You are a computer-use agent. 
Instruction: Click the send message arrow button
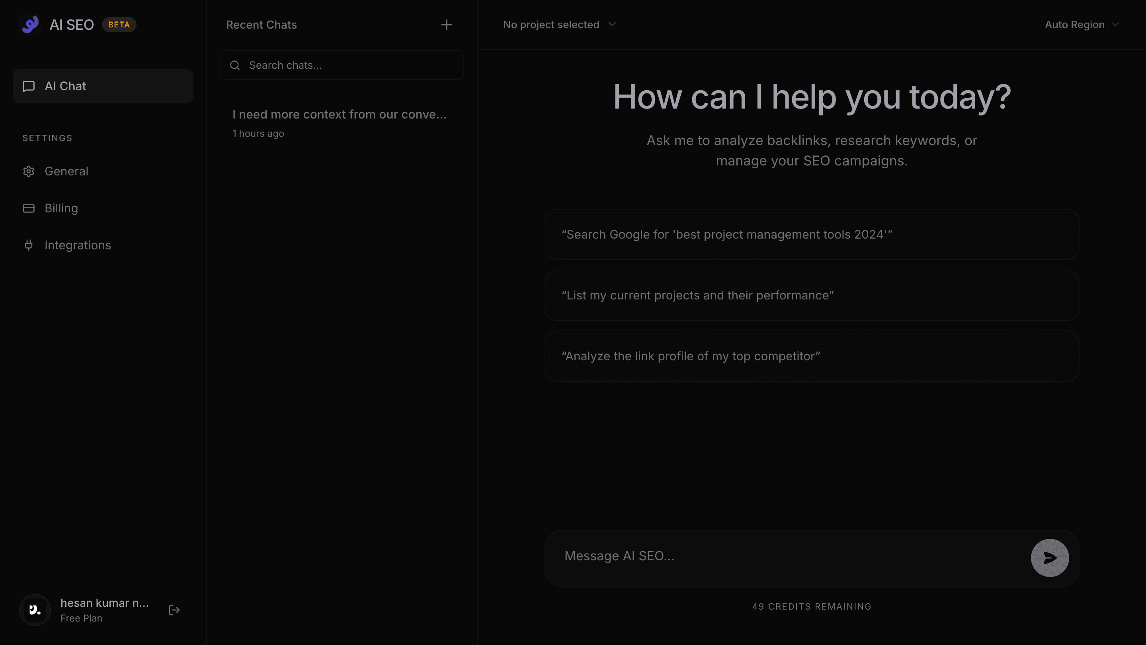click(1049, 558)
